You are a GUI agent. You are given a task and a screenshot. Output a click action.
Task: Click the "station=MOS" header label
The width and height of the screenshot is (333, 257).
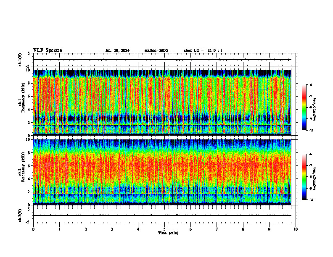click(156, 50)
